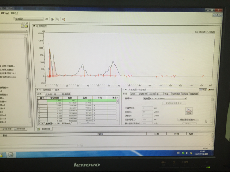Click the peak table vertical scrollbar thumb
This screenshot has width=230, height=172.
pyautogui.click(x=118, y=101)
